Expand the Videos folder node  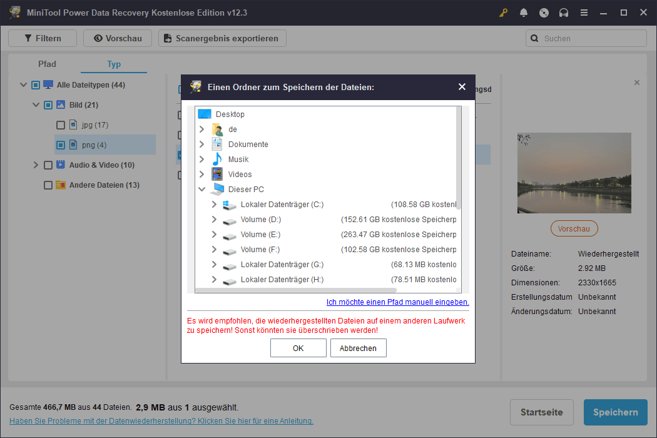[x=201, y=174]
